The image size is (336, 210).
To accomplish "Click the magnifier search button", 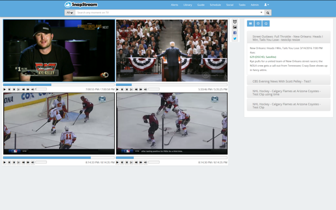I will tap(268, 13).
